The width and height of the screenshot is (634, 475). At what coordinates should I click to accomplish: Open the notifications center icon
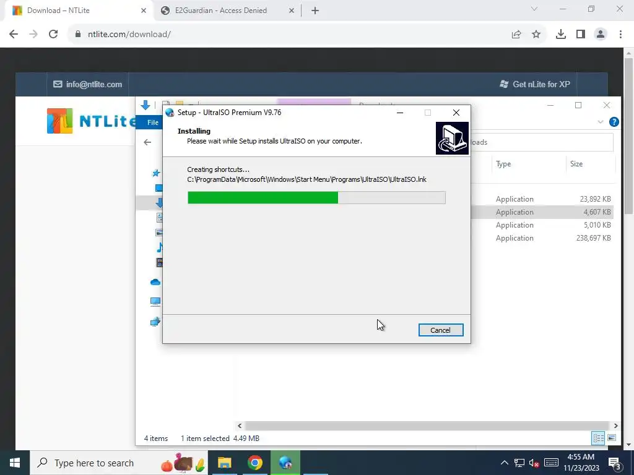(x=614, y=463)
